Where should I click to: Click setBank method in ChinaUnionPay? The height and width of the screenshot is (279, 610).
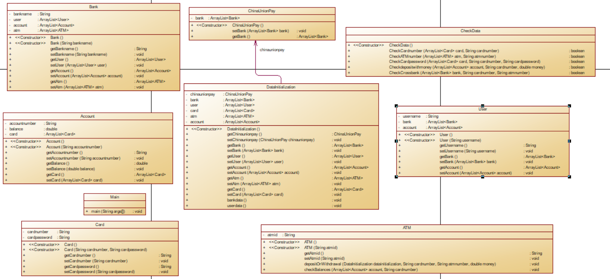(261, 31)
